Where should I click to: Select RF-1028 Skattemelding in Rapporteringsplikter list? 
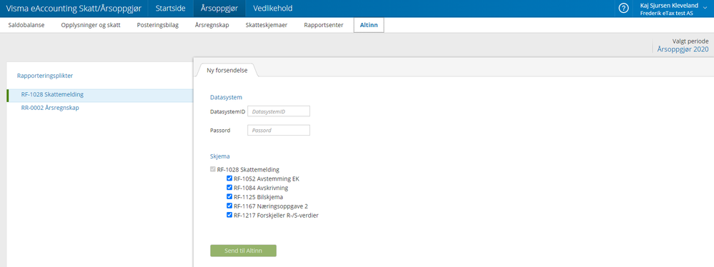click(x=100, y=95)
